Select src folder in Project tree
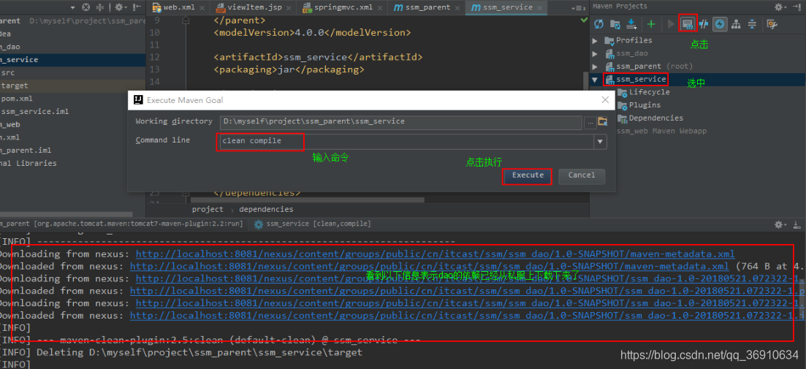The width and height of the screenshot is (806, 369). click(8, 72)
